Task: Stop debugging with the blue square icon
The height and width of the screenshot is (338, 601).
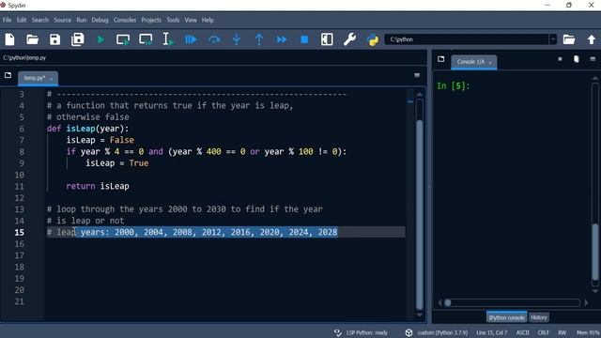Action: [304, 39]
